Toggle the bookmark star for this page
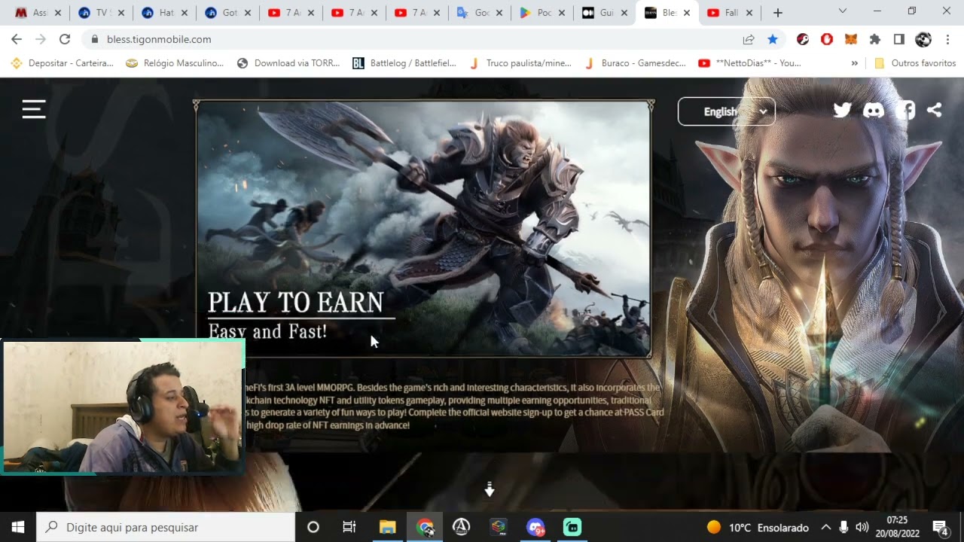This screenshot has width=964, height=542. click(x=773, y=39)
